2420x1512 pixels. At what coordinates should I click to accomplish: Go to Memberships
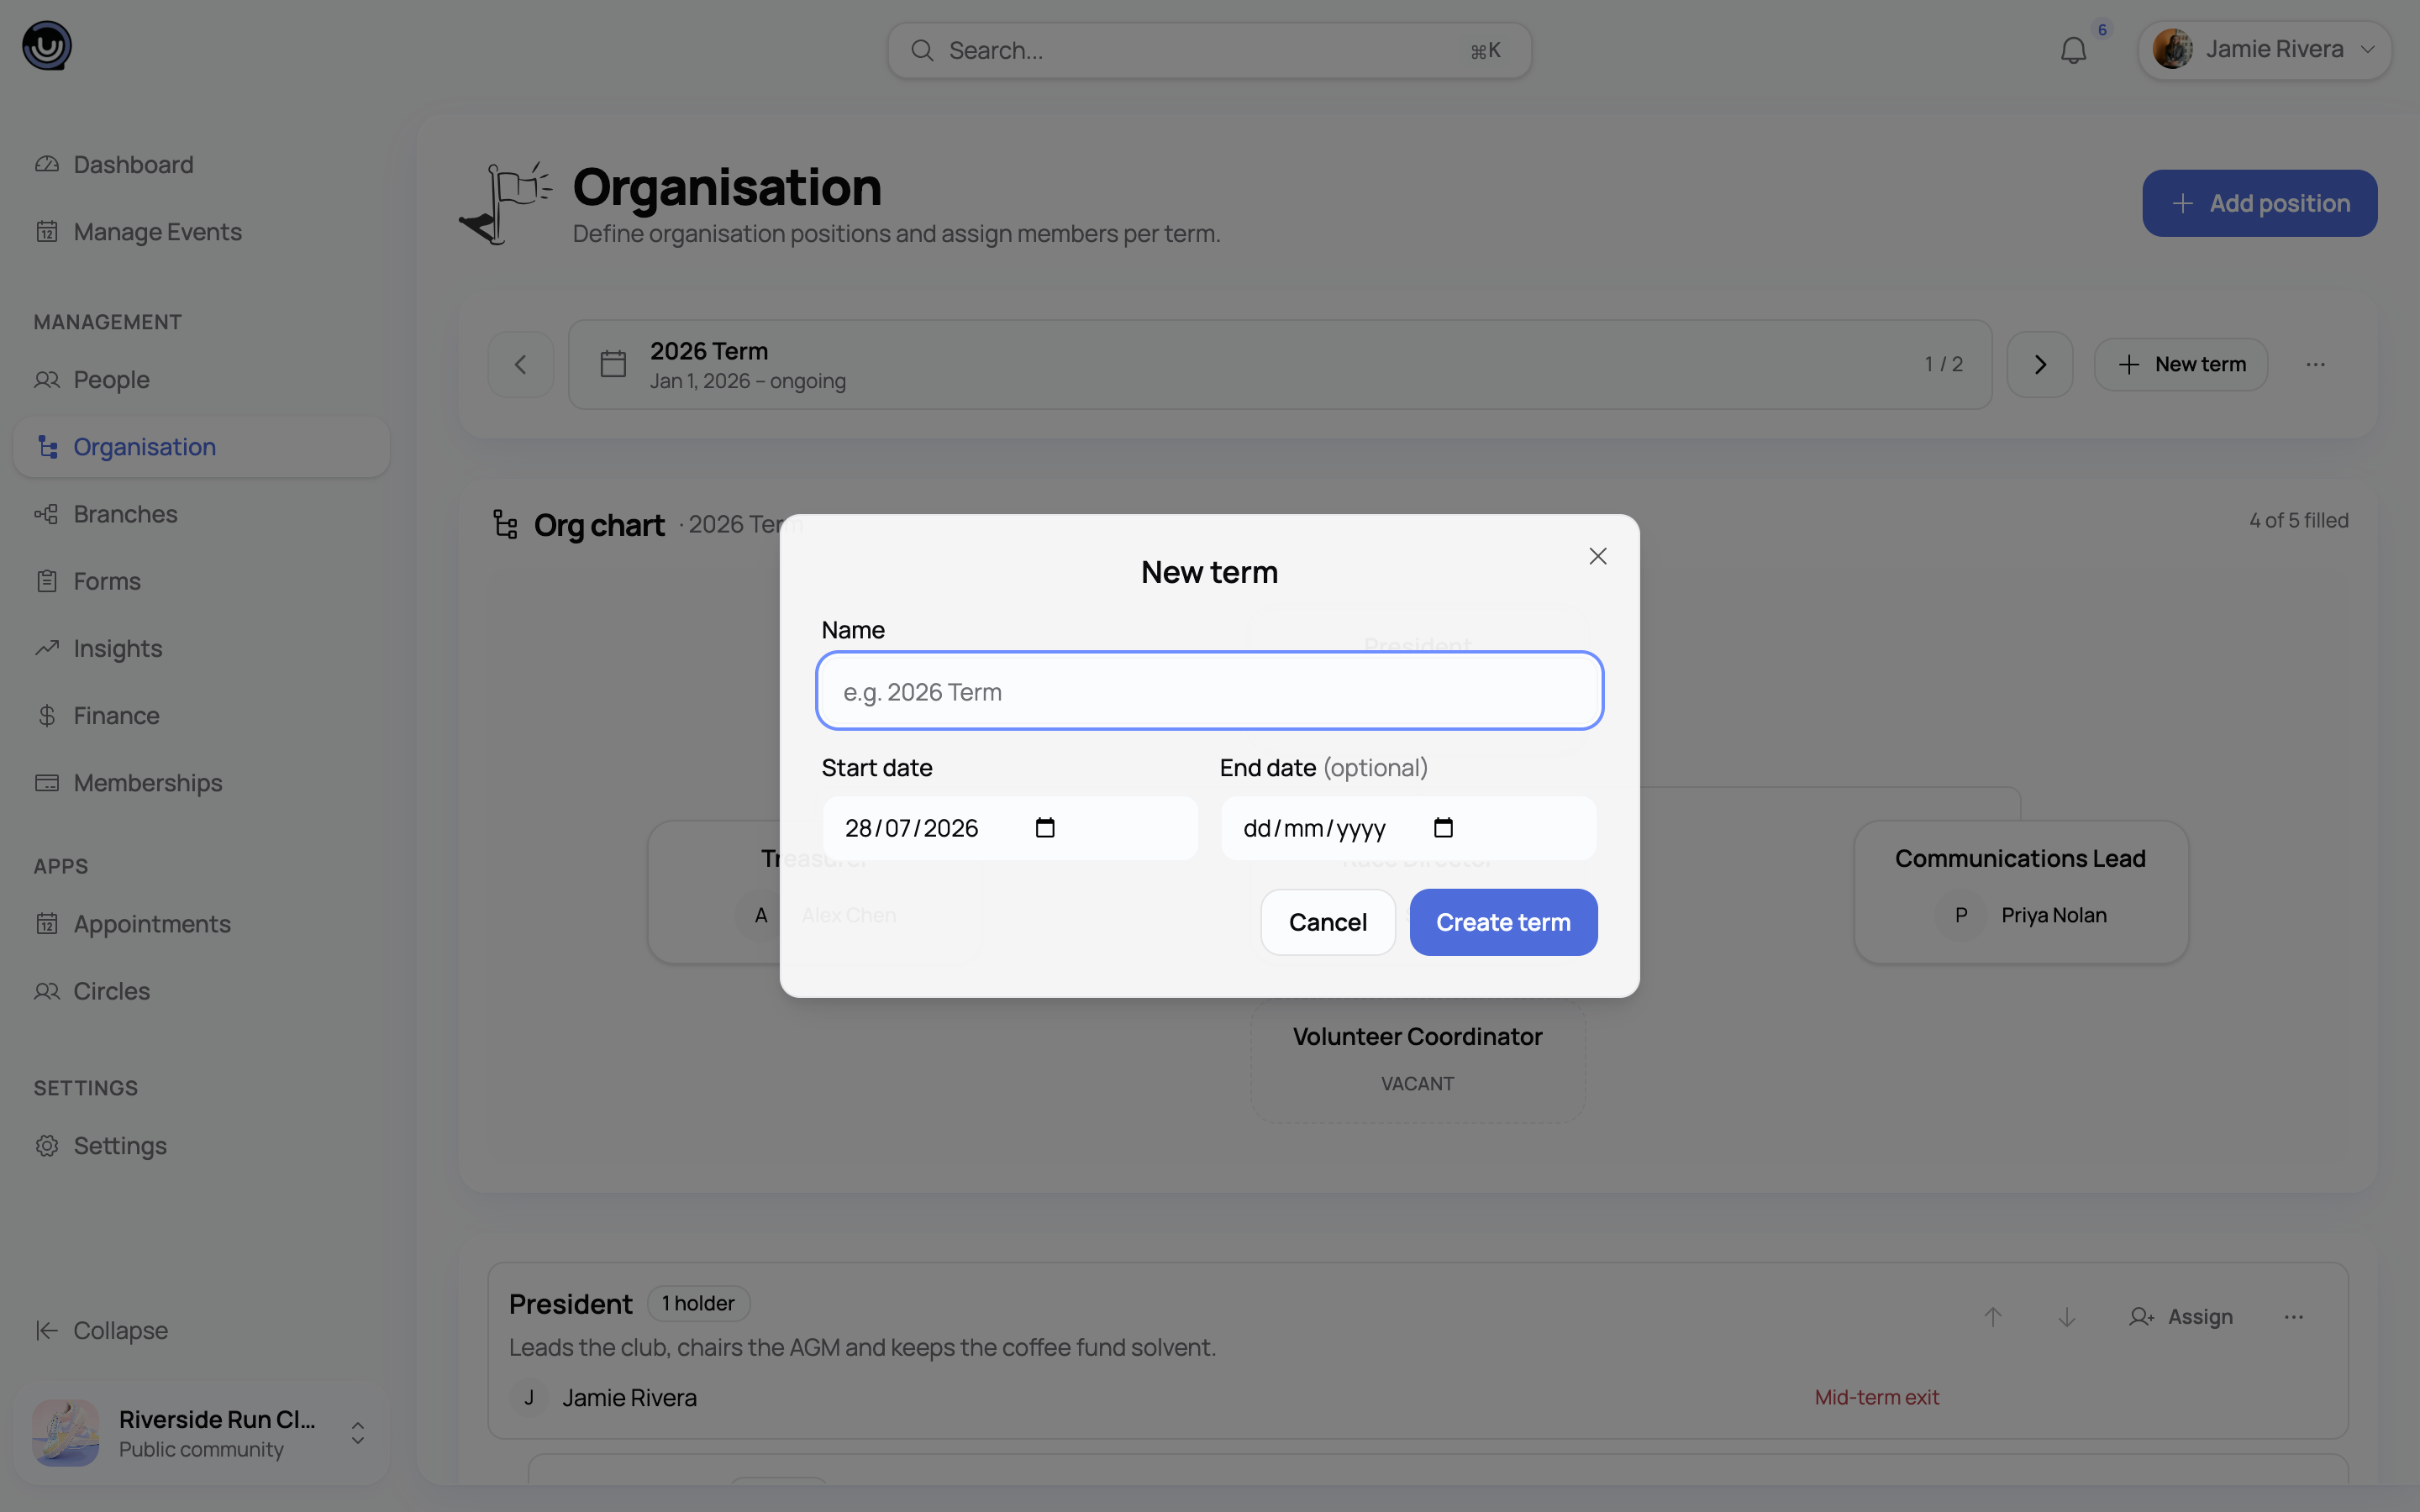point(201,782)
